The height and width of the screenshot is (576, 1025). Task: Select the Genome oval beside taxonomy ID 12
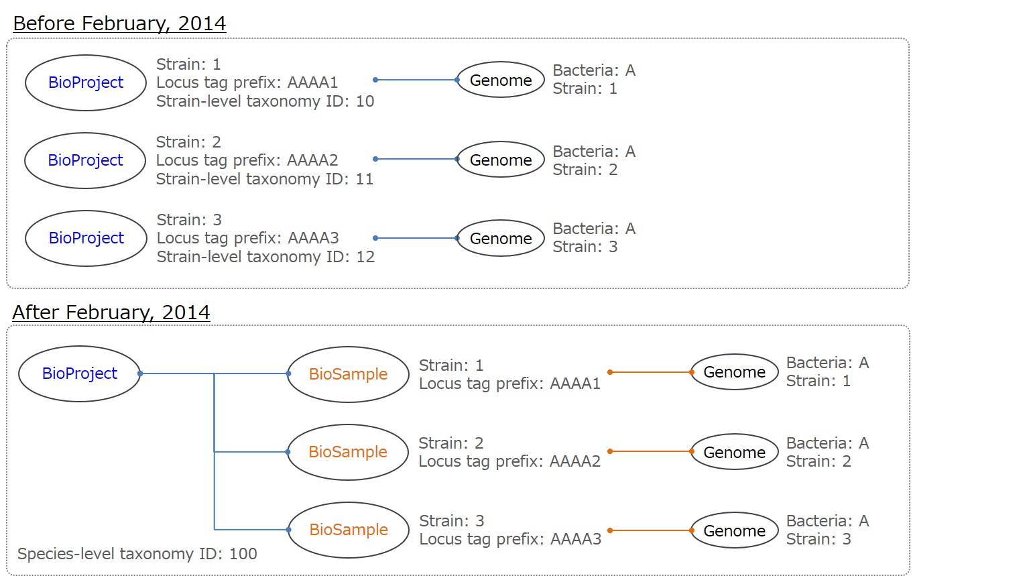pos(500,238)
